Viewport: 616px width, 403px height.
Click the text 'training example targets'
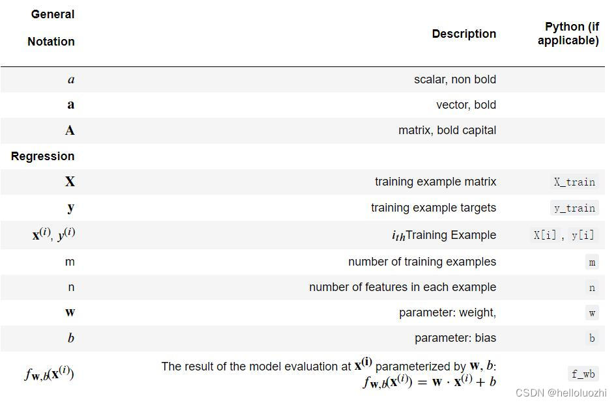(433, 208)
